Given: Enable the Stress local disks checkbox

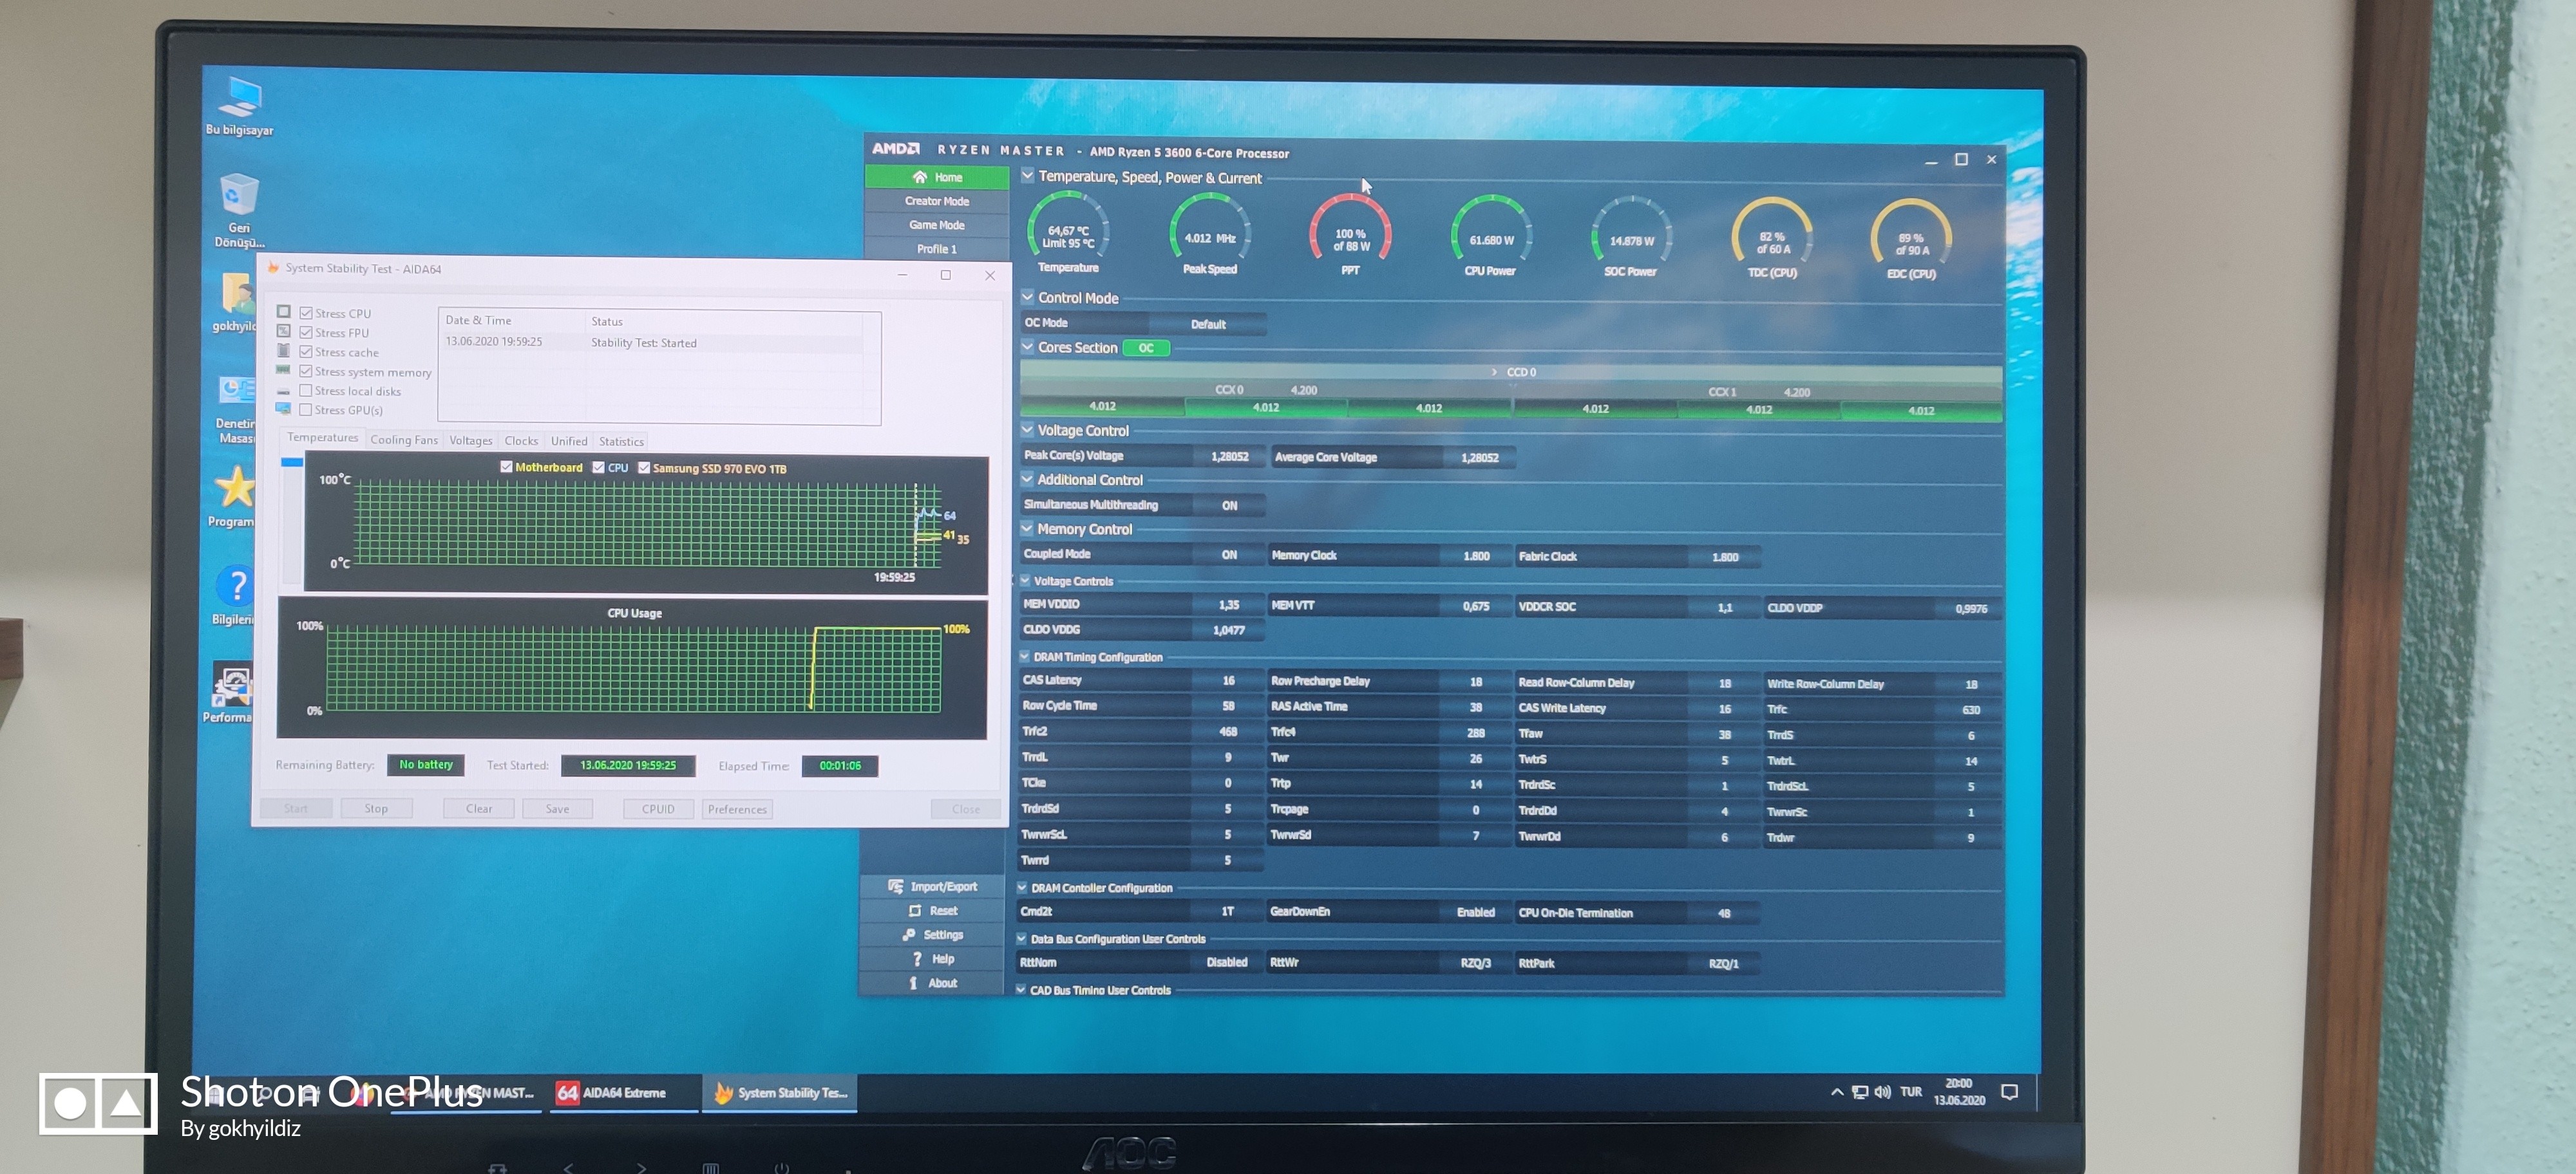Looking at the screenshot, I should [x=306, y=391].
